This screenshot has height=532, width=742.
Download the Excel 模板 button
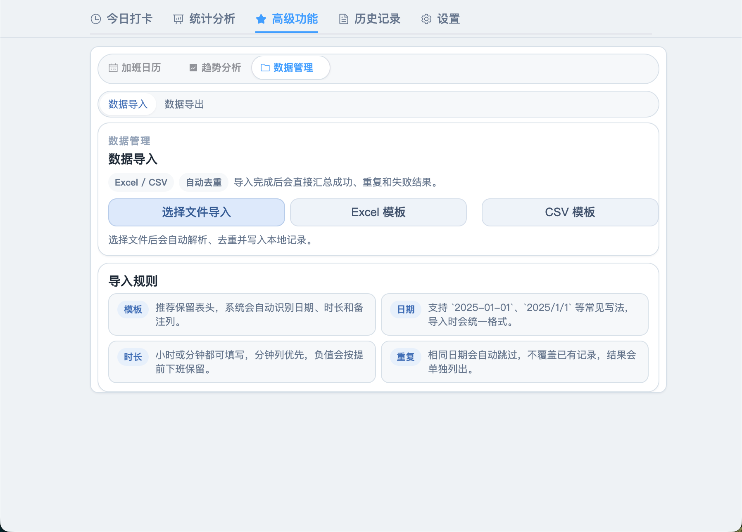pos(378,212)
